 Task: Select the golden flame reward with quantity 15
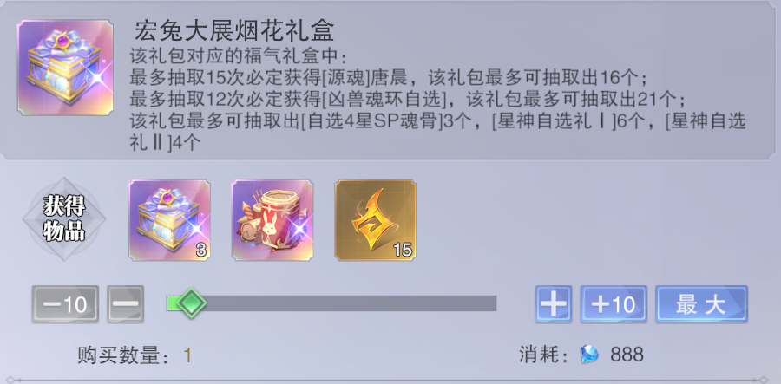(x=375, y=220)
